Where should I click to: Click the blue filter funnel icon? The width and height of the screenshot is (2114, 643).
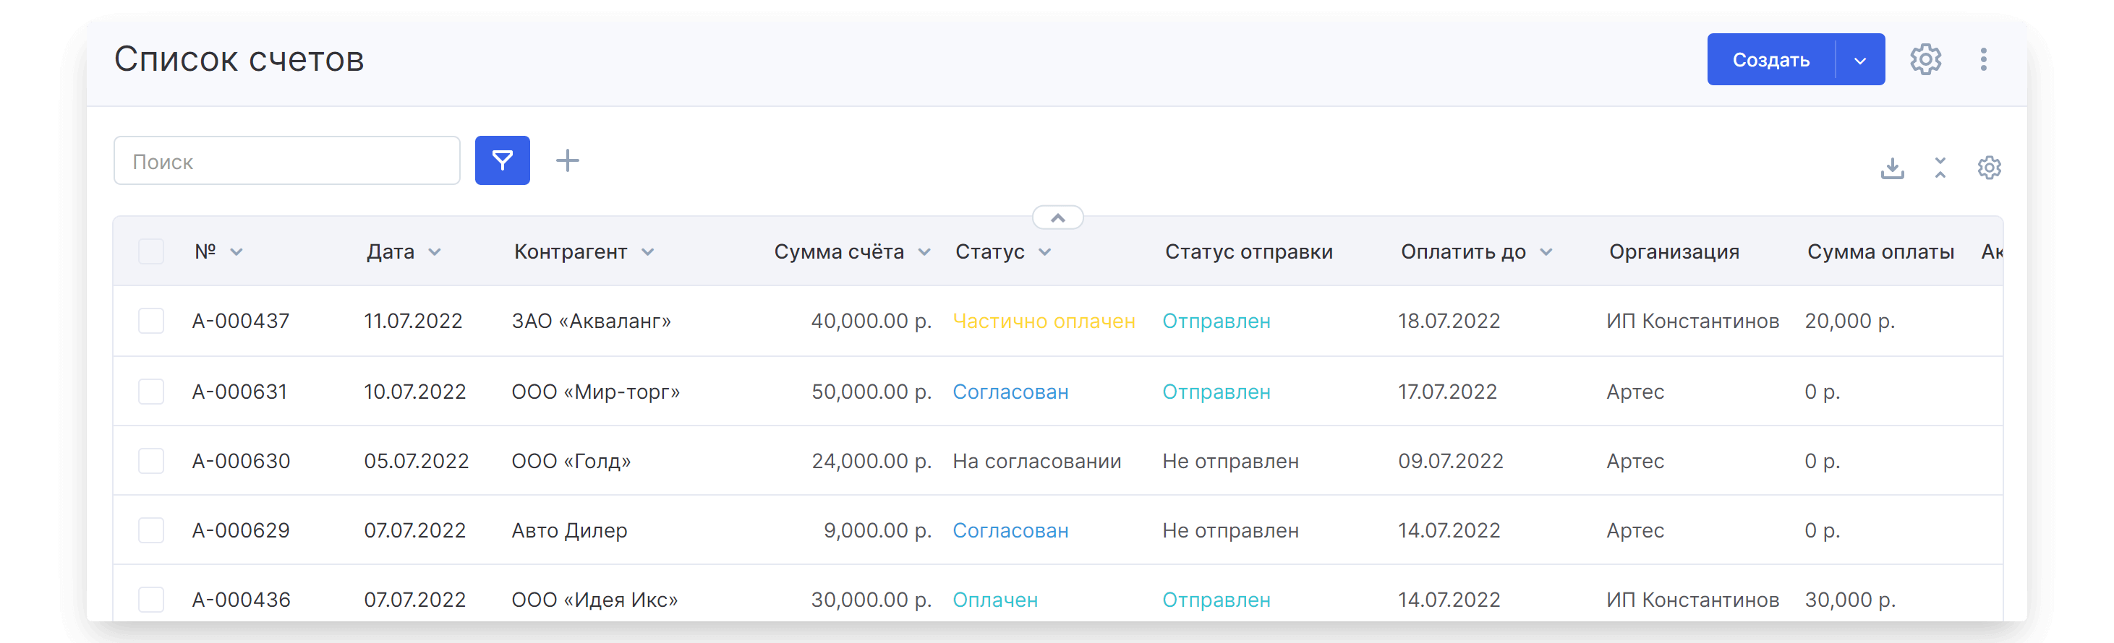pos(502,160)
